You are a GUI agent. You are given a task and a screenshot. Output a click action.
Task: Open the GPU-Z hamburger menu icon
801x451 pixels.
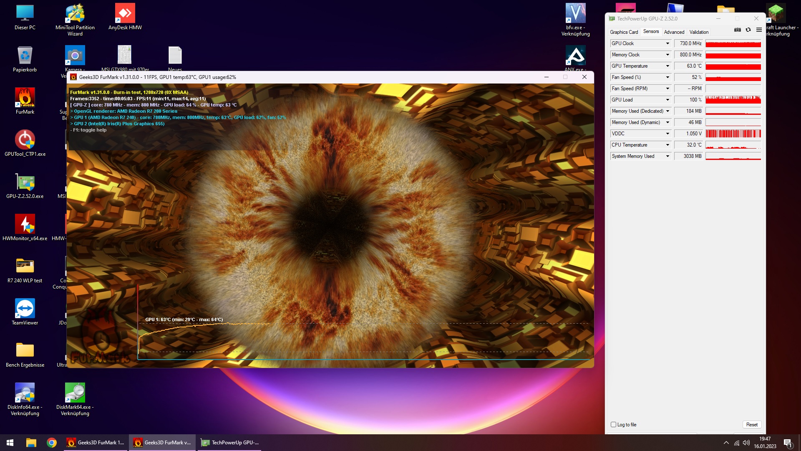coord(759,30)
